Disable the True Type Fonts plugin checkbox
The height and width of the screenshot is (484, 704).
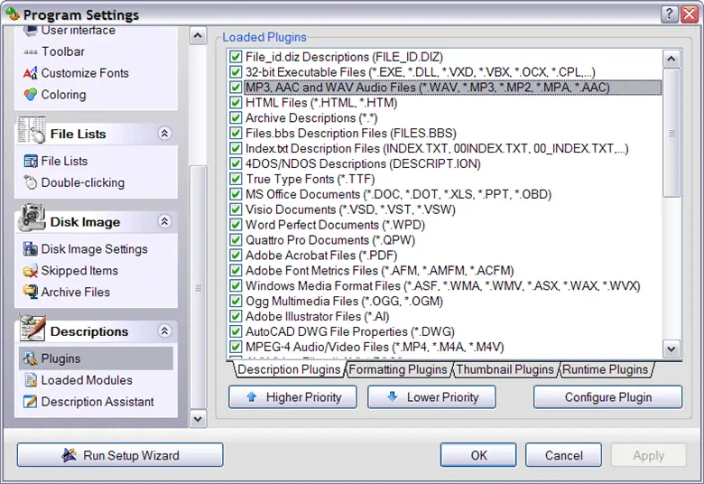[x=236, y=179]
